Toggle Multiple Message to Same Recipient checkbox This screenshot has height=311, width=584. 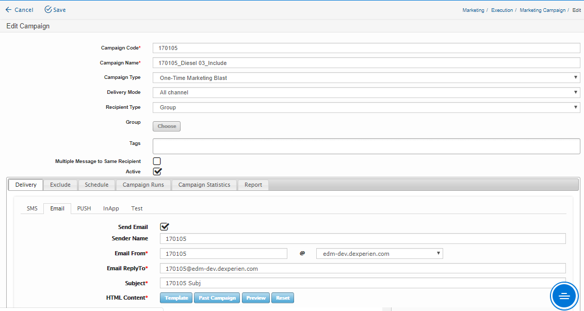pyautogui.click(x=157, y=161)
